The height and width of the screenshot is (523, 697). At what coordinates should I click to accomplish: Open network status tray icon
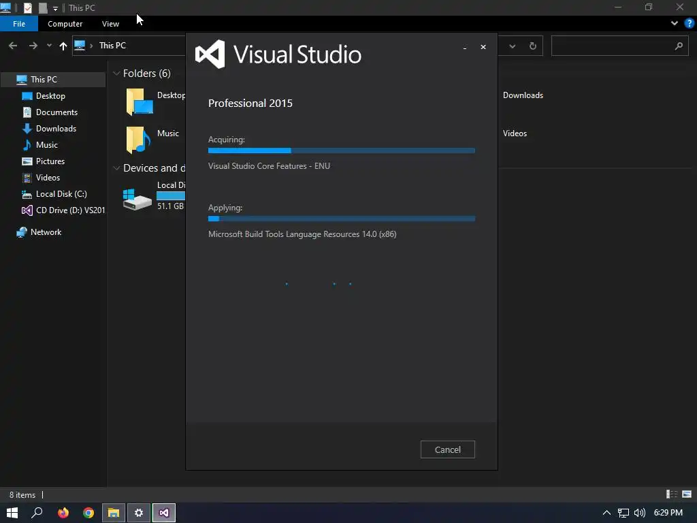623,513
